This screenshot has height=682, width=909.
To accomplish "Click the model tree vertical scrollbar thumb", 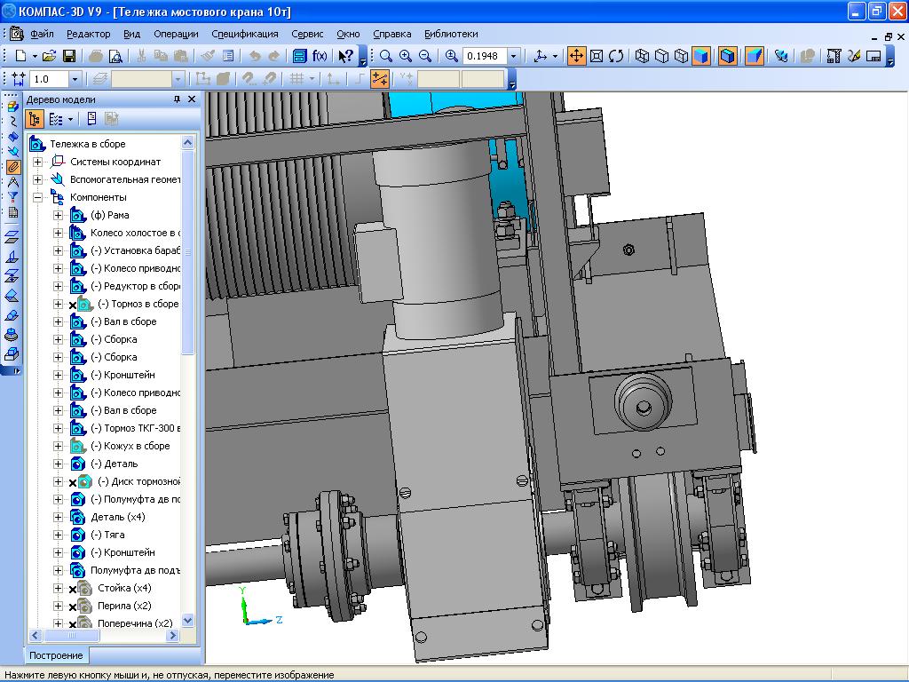I will pyautogui.click(x=187, y=253).
